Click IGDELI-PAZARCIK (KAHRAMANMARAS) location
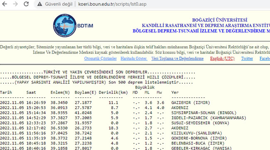 coord(209,118)
